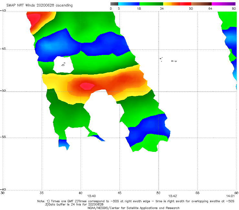Click the red segment of the wind color bar
The width and height of the screenshot is (239, 210).
point(185,4)
